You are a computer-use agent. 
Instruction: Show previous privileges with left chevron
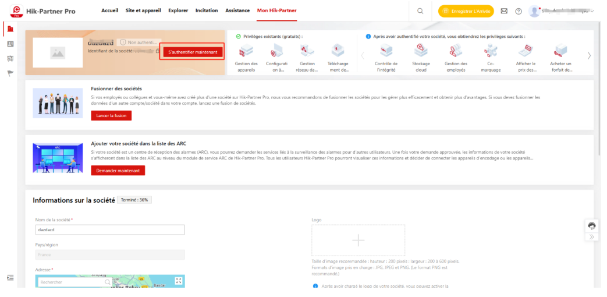click(x=363, y=55)
